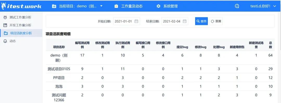
Task: Click the 动态 bell icon
Action: point(5,41)
